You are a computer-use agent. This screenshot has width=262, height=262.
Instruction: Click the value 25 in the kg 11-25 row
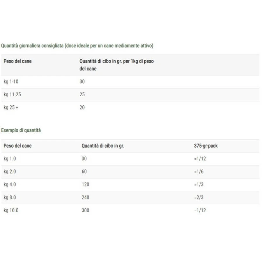[x=82, y=94]
